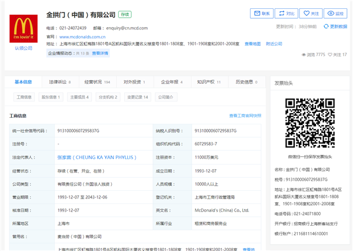Click English name McDonald's (China) Co., Ltd.
Viewport: 353px width, 251px height.
click(222, 210)
